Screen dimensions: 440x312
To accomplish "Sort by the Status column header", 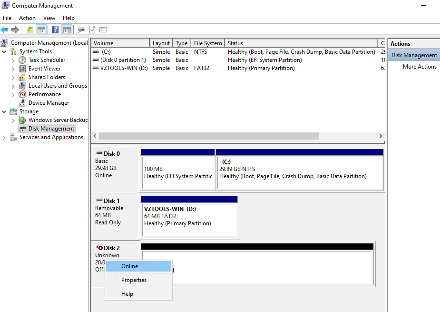I will (x=302, y=43).
